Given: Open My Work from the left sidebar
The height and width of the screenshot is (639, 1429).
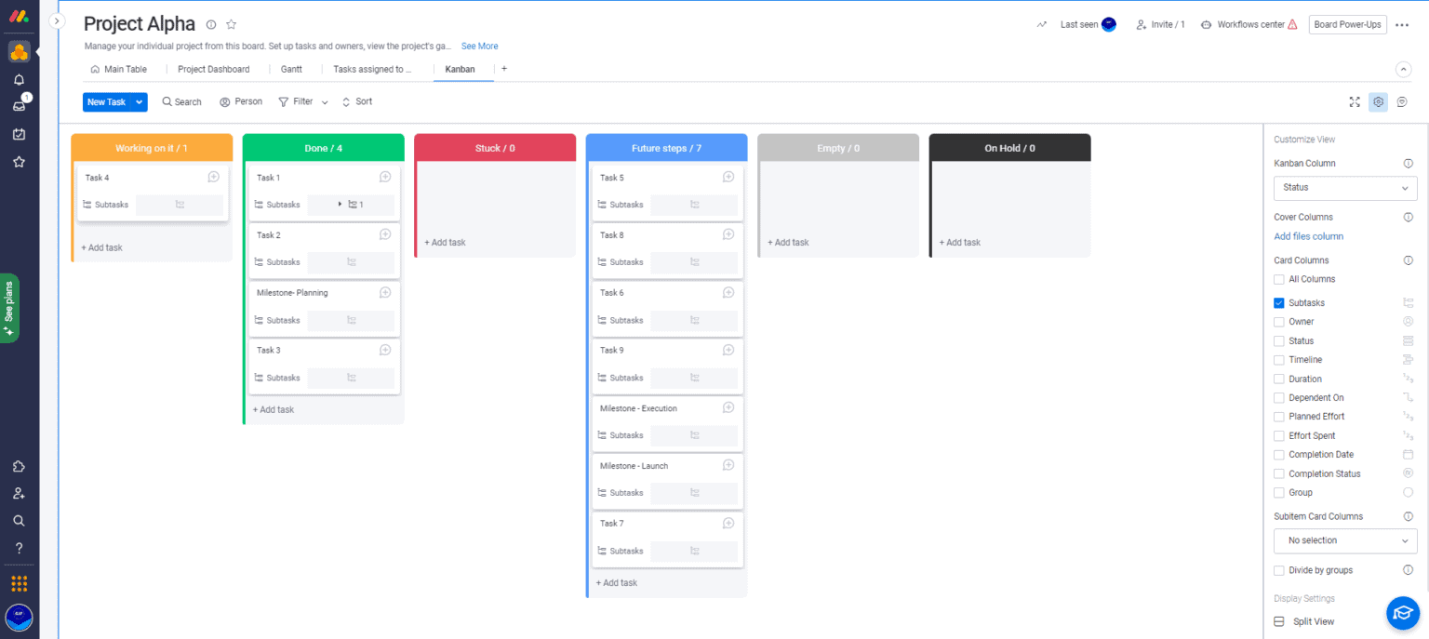Looking at the screenshot, I should (19, 134).
